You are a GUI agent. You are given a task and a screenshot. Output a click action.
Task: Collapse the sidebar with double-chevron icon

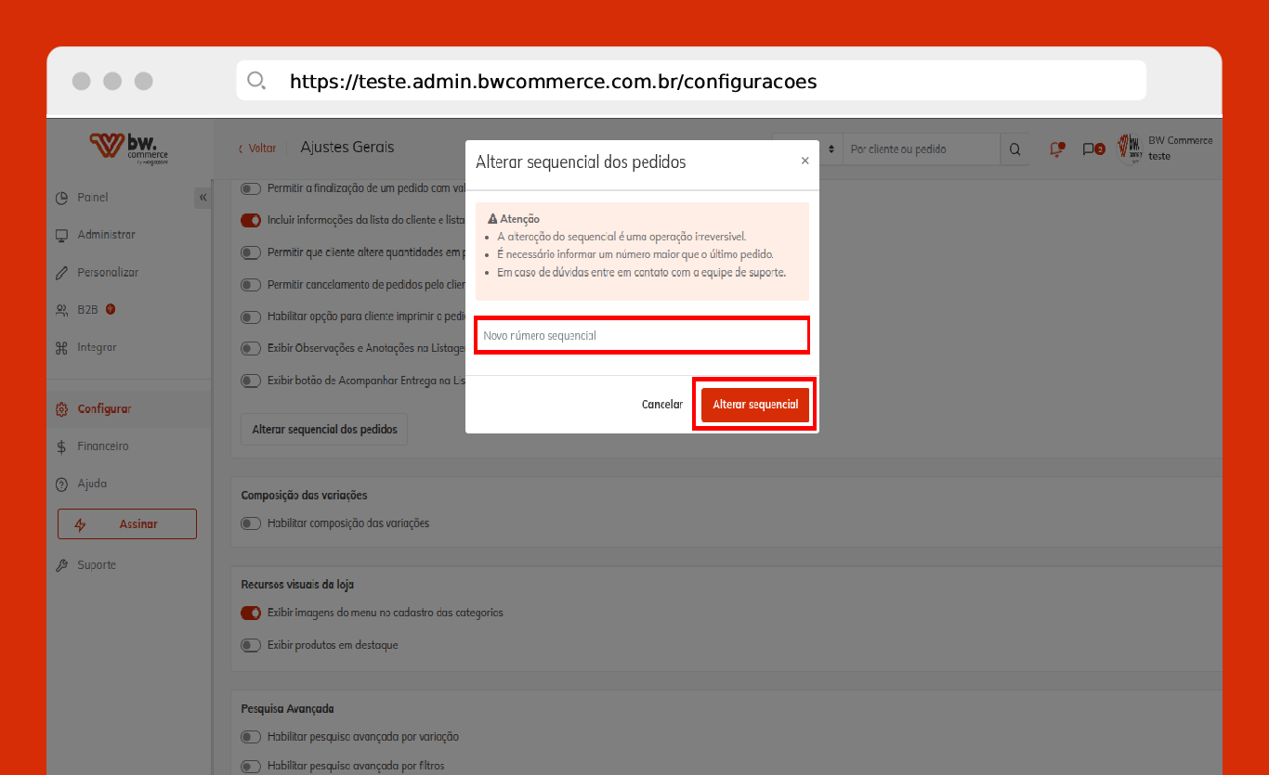click(x=203, y=198)
